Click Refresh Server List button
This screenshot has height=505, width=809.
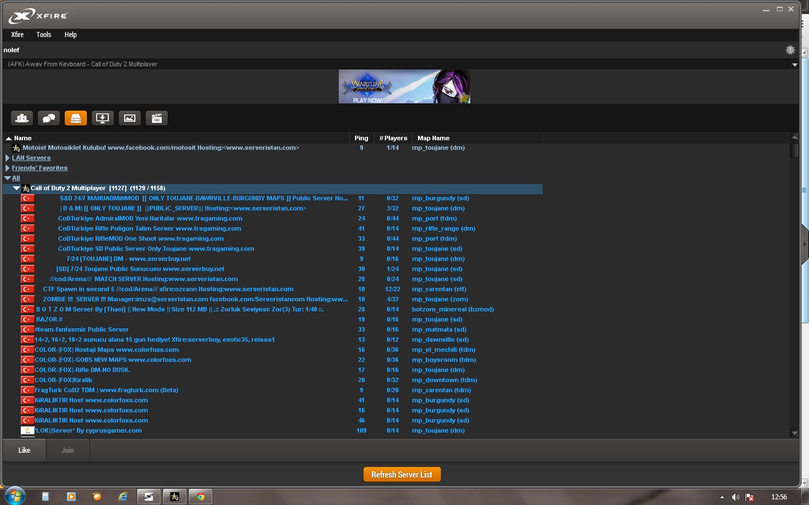click(x=402, y=475)
